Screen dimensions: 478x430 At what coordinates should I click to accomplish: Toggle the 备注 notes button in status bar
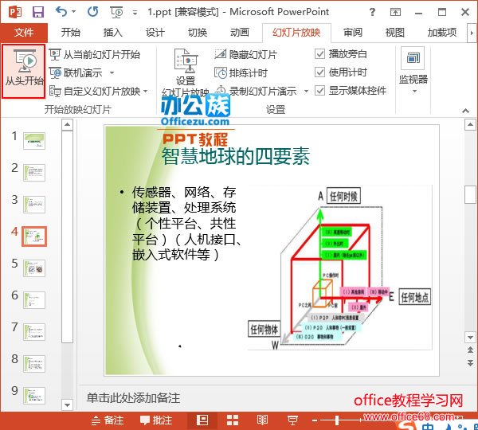[x=108, y=420]
